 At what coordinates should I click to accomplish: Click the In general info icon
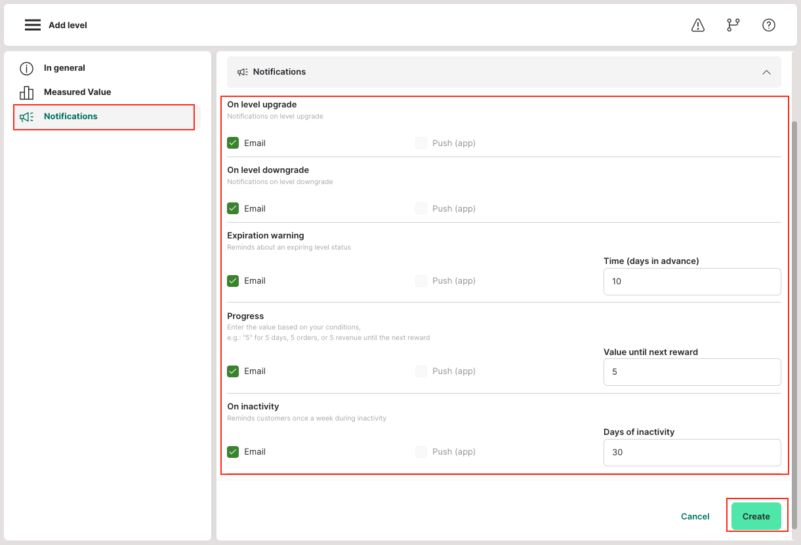coord(26,68)
